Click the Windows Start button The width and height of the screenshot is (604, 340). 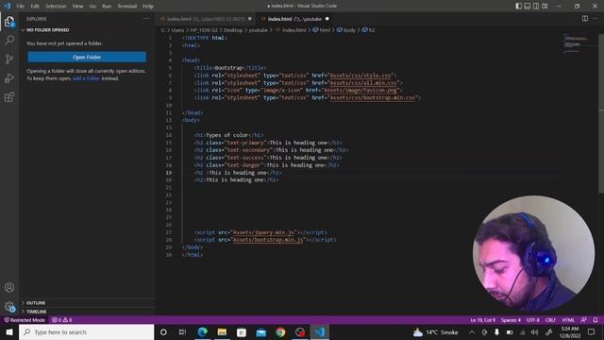coord(9,331)
